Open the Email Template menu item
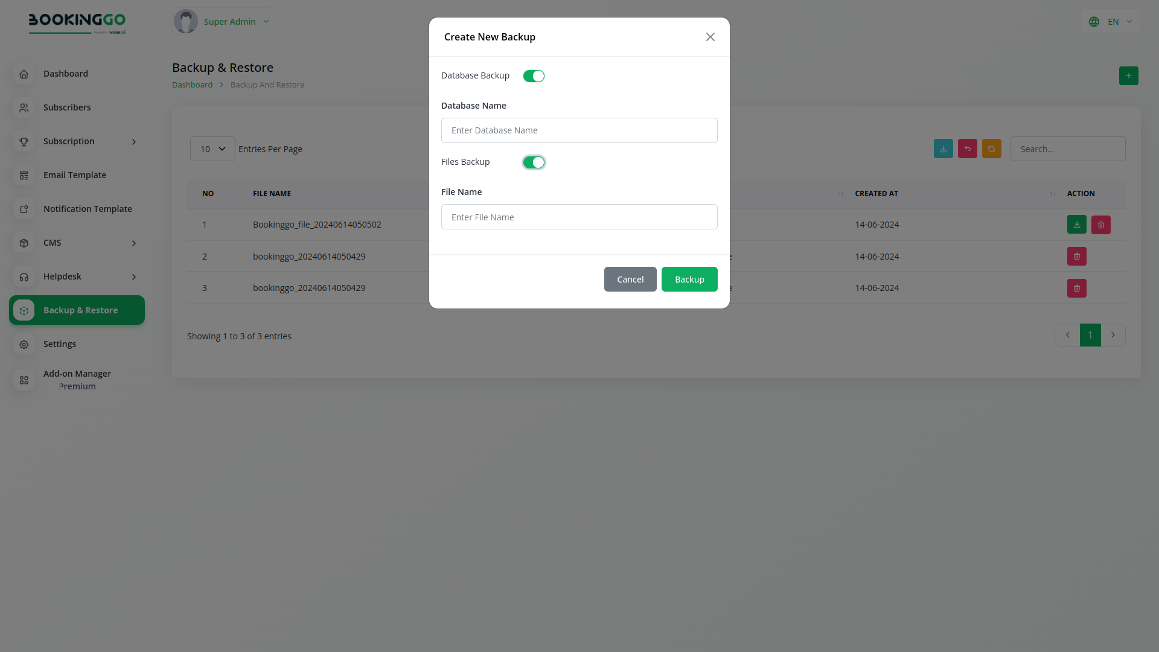The image size is (1159, 652). 75,175
